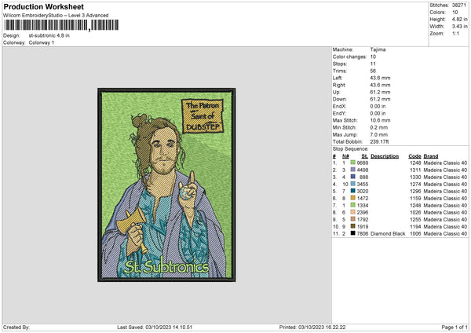Select the Width value 3.43 in
This screenshot has height=333, width=471.
[459, 27]
